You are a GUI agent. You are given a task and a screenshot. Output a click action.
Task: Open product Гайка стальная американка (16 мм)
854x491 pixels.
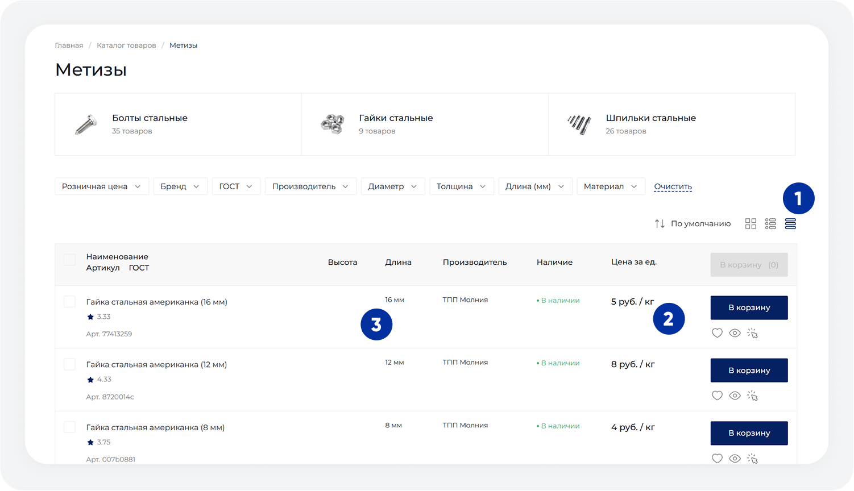point(157,302)
